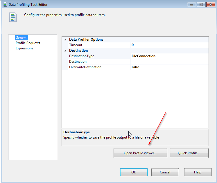The width and height of the screenshot is (217, 183).
Task: Click the Cancel button
Action: 165,172
